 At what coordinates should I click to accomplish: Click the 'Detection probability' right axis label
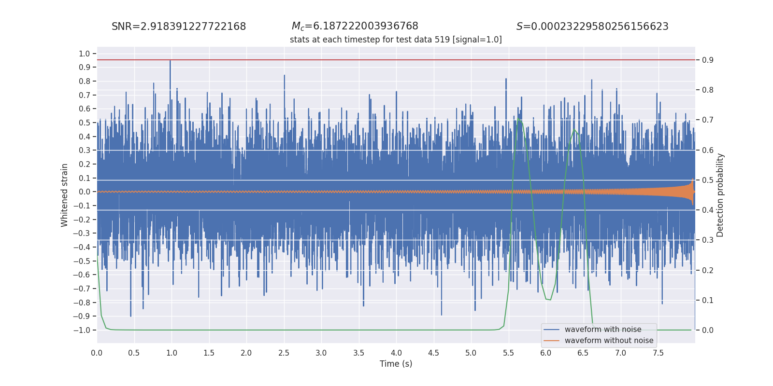click(720, 195)
